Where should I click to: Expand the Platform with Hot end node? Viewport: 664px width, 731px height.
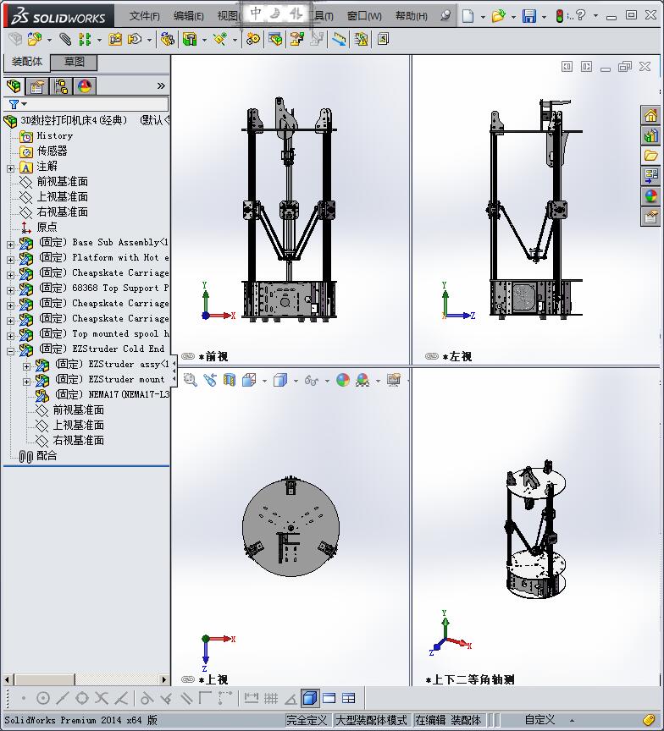click(10, 260)
